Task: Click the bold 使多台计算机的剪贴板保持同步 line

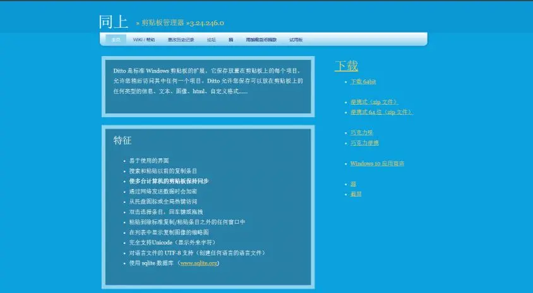Action: click(169, 181)
